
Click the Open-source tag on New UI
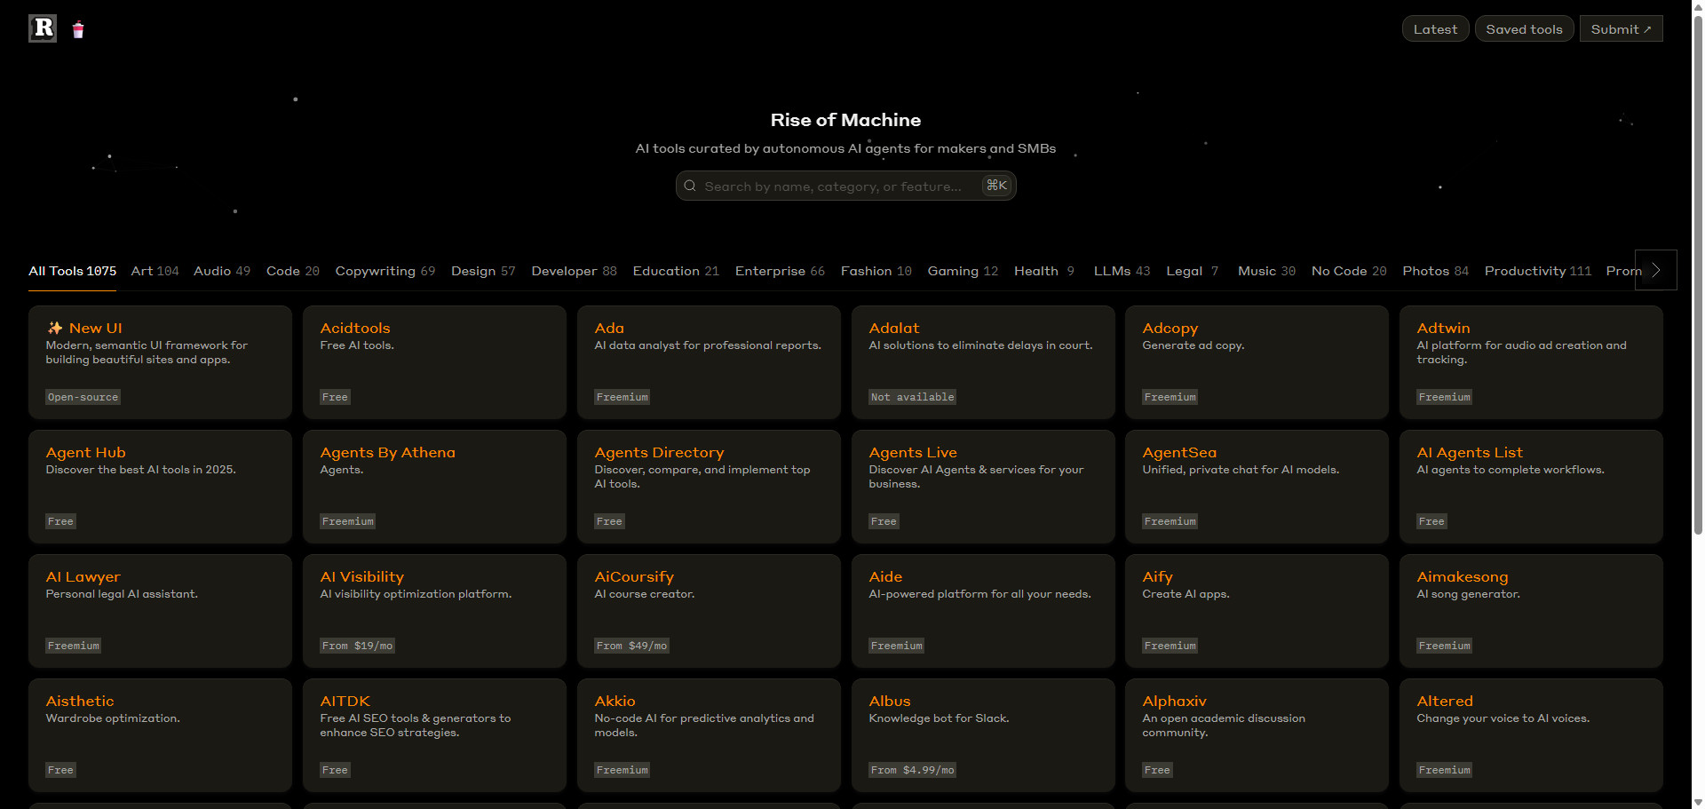click(83, 397)
